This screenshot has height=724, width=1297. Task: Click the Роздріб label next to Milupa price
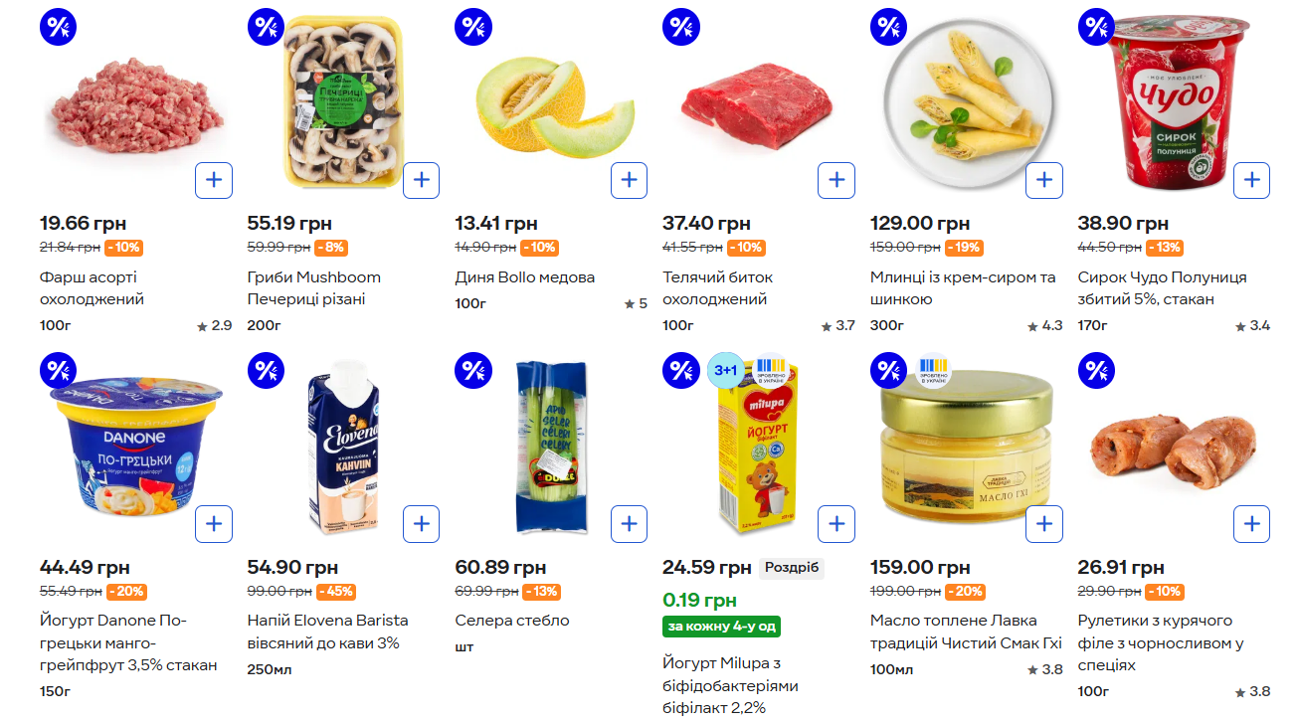tap(790, 568)
